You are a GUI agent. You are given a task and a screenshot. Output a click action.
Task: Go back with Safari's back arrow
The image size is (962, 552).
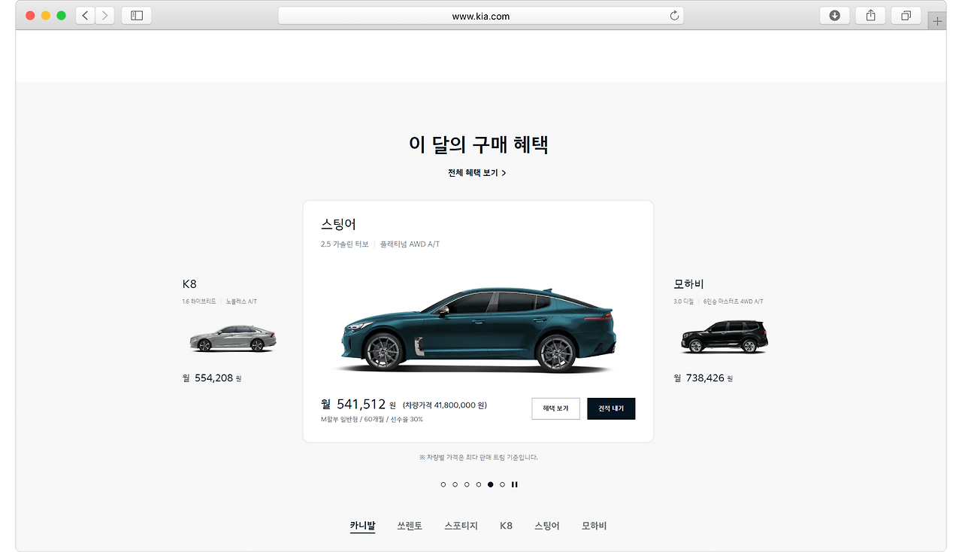[86, 16]
